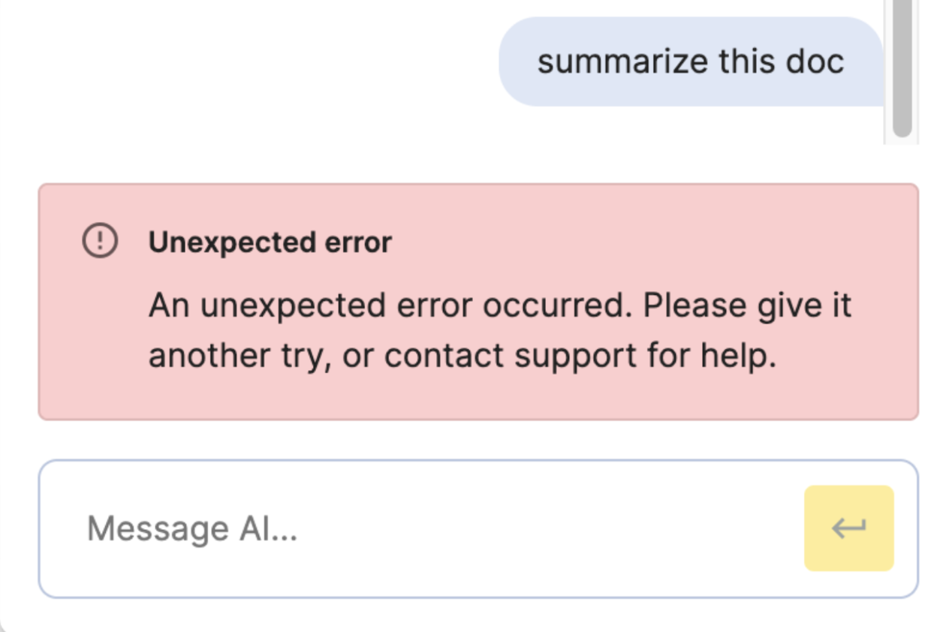The width and height of the screenshot is (946, 632).
Task: Click the exclamation circle error icon
Action: (99, 242)
